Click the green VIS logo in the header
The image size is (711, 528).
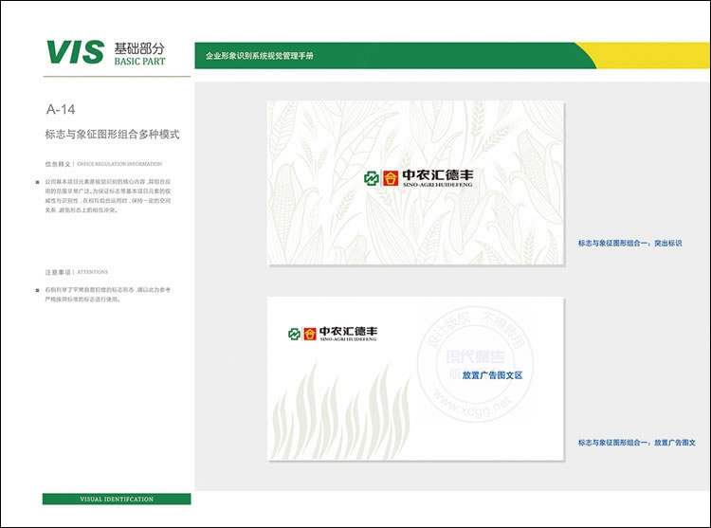pos(75,52)
